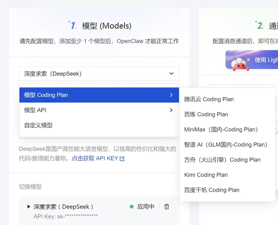The height and width of the screenshot is (225, 278).
Task: Open the DeepSeek provider dropdown
Action: tap(99, 73)
